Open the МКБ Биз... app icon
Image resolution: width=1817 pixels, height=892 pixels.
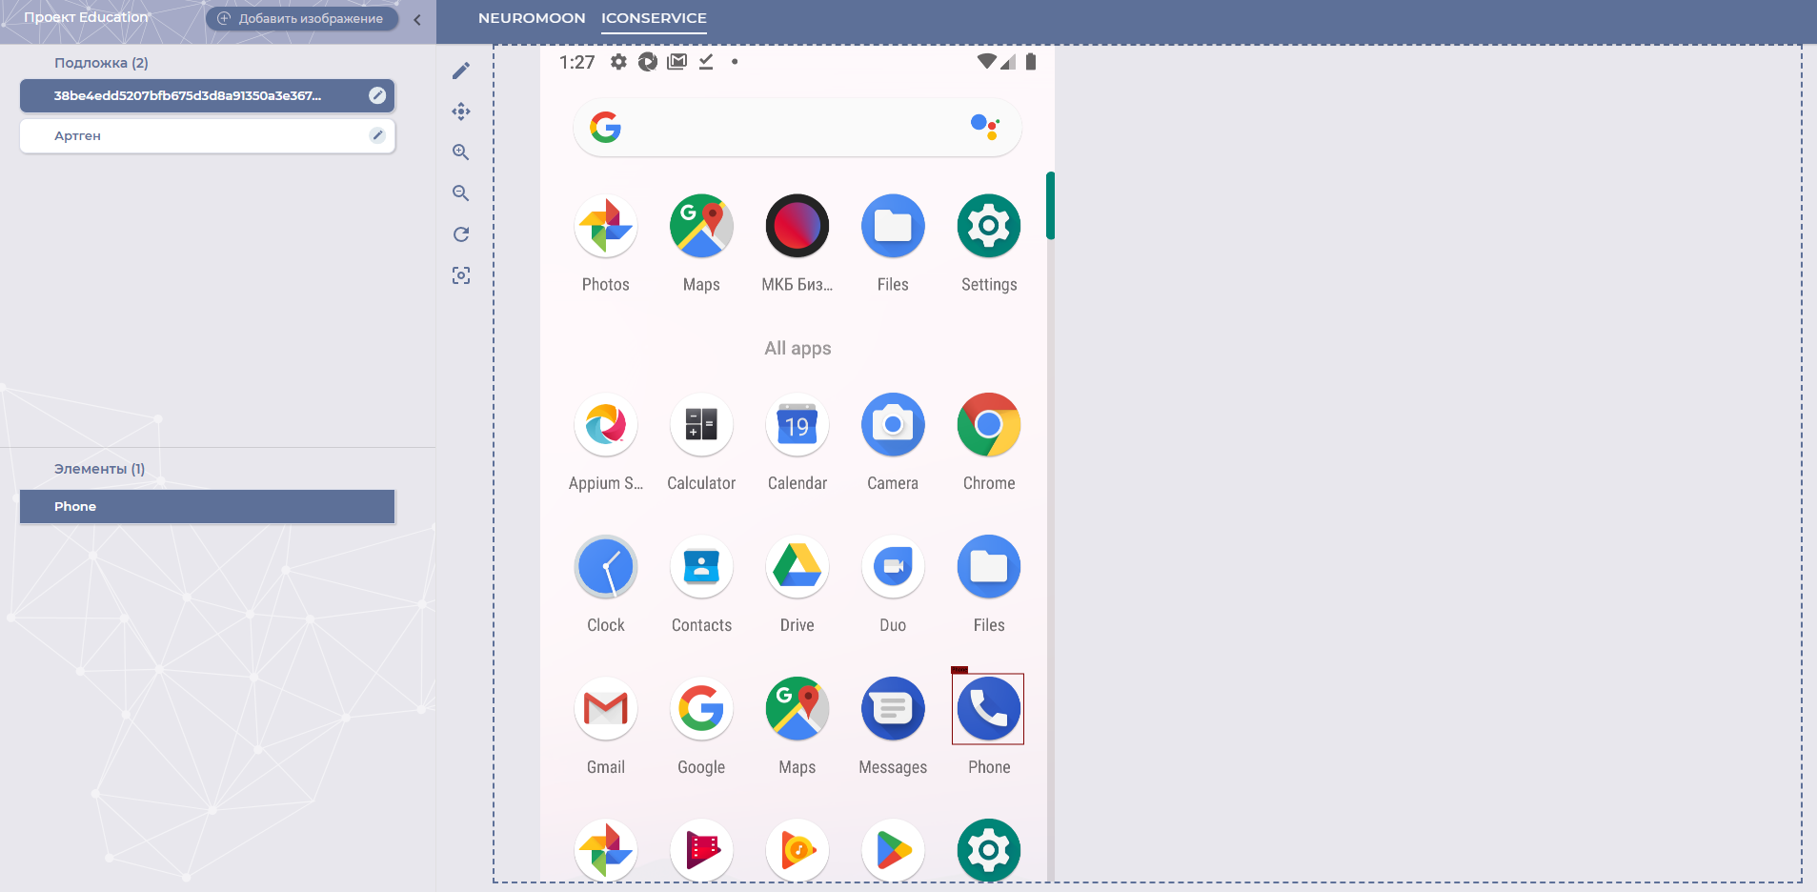point(797,226)
